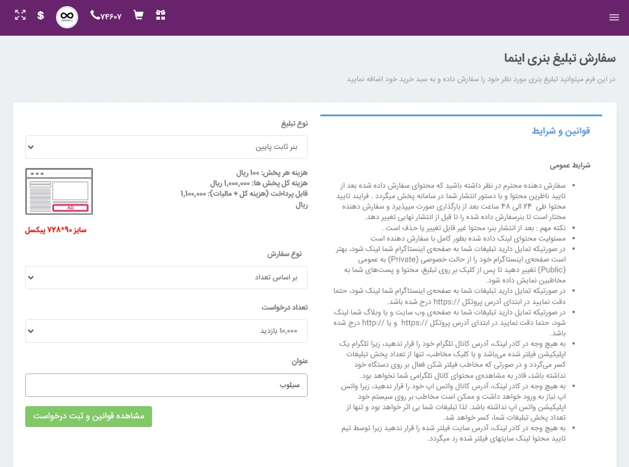629x467 pixels.
Task: Click the هزینه هر پخش: ۱۰۰ ریال line
Action: click(x=272, y=173)
